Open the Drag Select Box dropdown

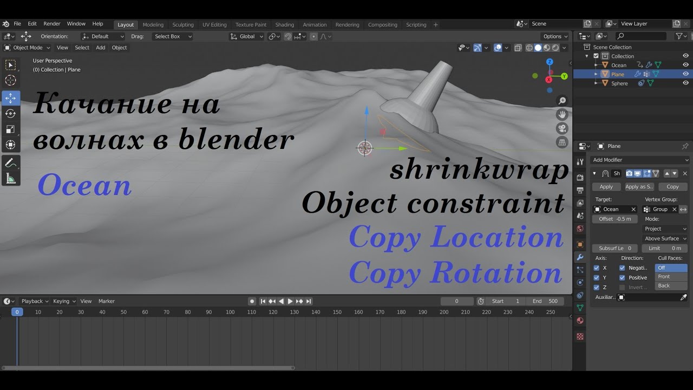click(172, 36)
